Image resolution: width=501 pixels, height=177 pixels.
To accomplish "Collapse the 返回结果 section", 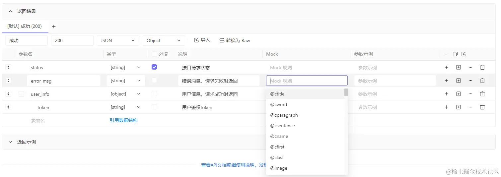I will (x=10, y=11).
